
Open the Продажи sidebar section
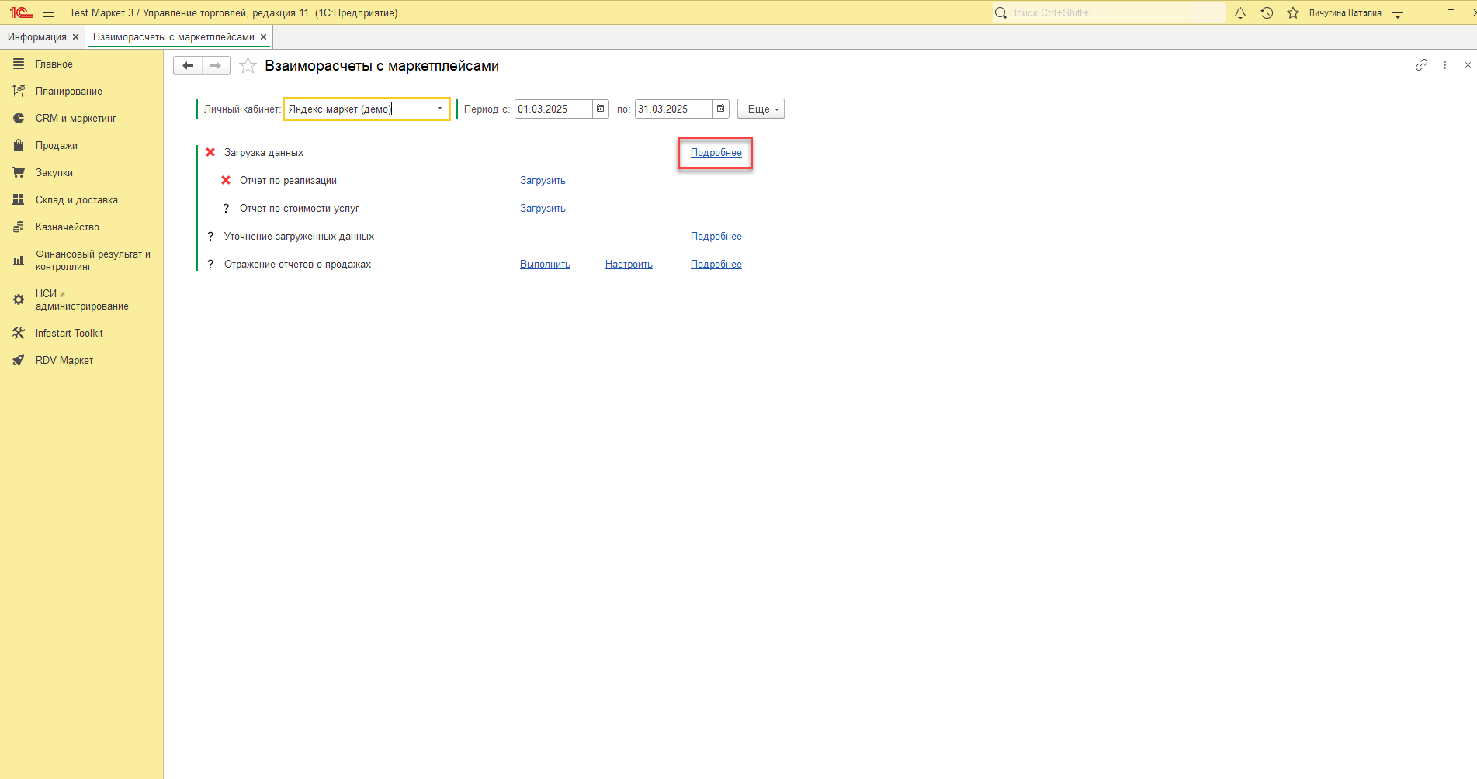point(56,145)
